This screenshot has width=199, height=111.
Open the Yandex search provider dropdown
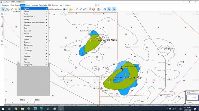68,5
